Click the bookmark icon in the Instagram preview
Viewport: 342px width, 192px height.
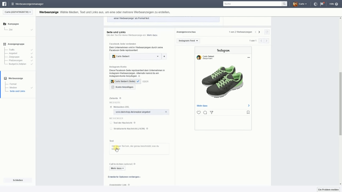[x=248, y=112]
